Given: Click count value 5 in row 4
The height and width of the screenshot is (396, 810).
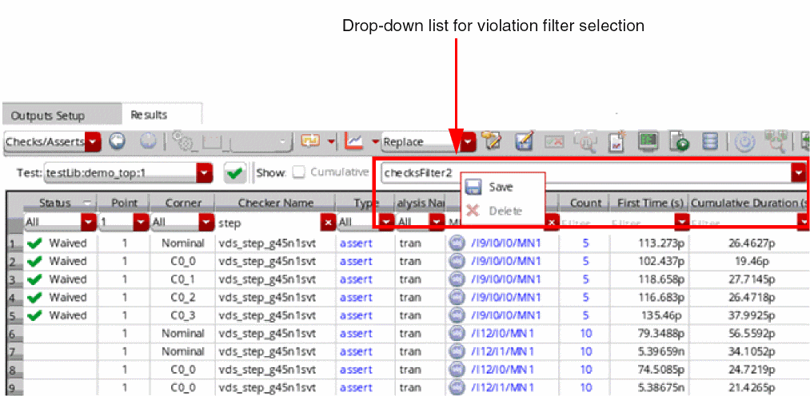Looking at the screenshot, I should point(585,298).
